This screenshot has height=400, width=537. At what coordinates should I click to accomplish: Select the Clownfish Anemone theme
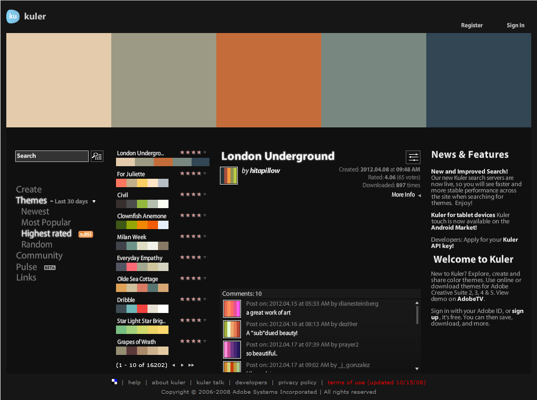[142, 216]
